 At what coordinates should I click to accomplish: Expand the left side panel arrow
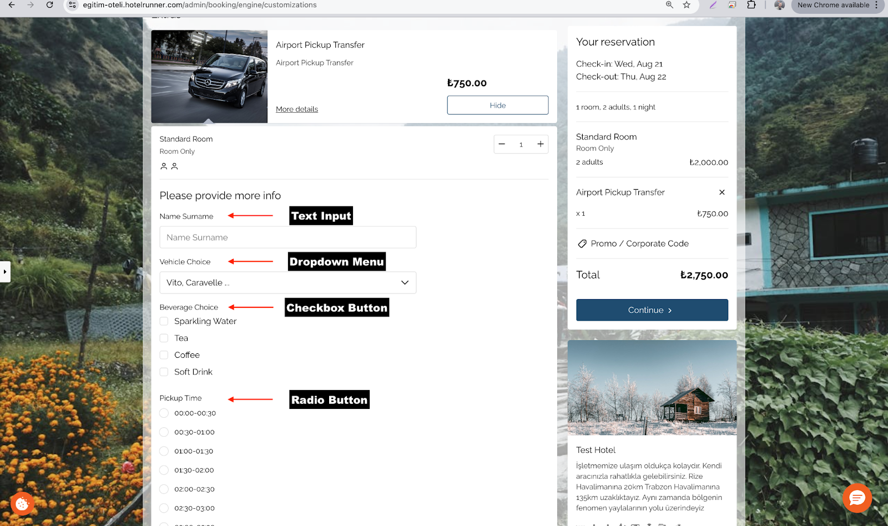(5, 272)
